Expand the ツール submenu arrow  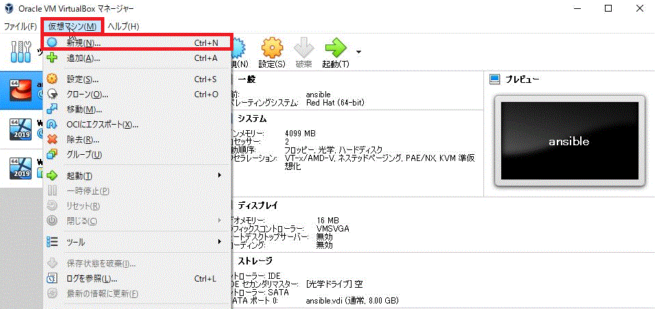[219, 241]
